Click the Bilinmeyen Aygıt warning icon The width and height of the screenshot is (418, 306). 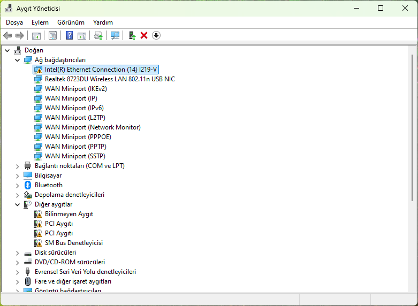coord(38,214)
